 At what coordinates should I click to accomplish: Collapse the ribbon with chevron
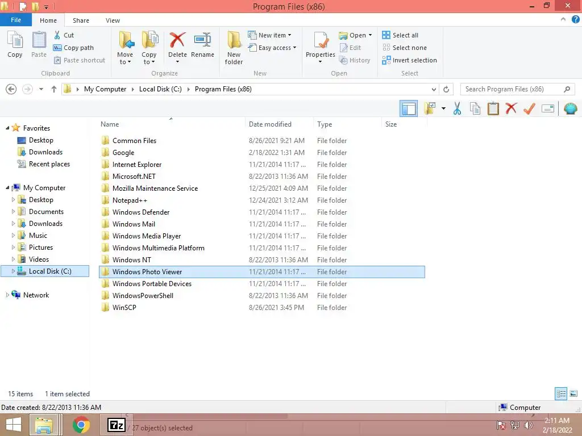[563, 20]
